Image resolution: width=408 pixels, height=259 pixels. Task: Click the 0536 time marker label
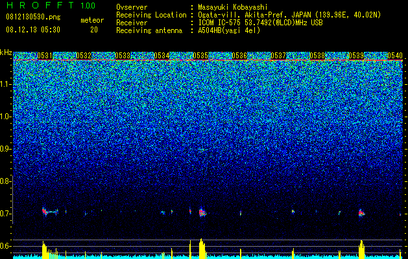pyautogui.click(x=239, y=56)
